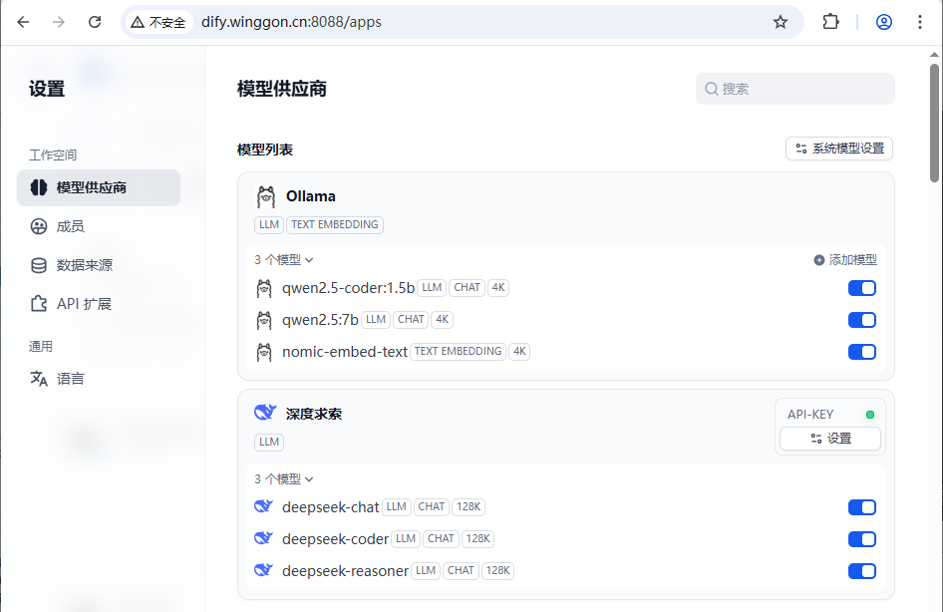Click the qwen2.5:7b model llama icon

(264, 320)
